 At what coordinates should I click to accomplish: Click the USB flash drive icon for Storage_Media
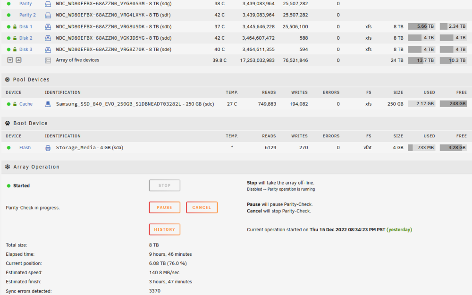tap(48, 148)
